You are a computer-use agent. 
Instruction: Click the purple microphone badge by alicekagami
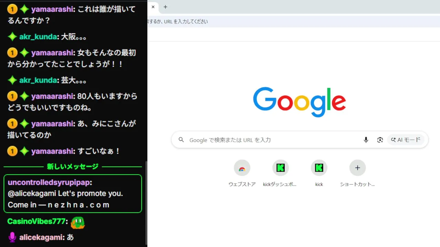12,237
